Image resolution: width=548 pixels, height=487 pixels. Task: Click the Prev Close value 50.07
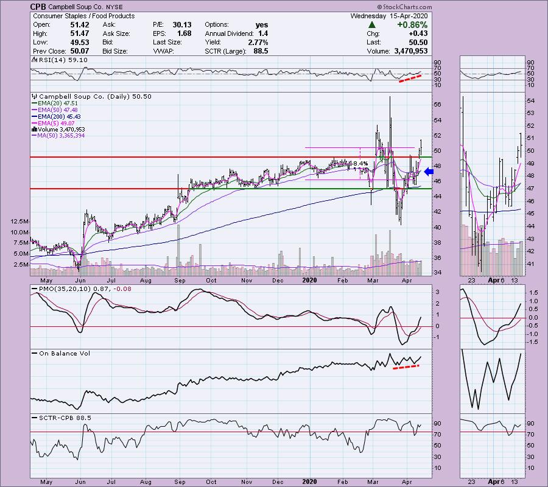coord(80,51)
